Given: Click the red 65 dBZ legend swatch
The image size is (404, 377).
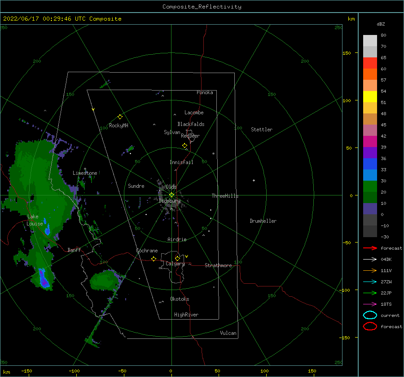Looking at the screenshot, I should (370, 63).
